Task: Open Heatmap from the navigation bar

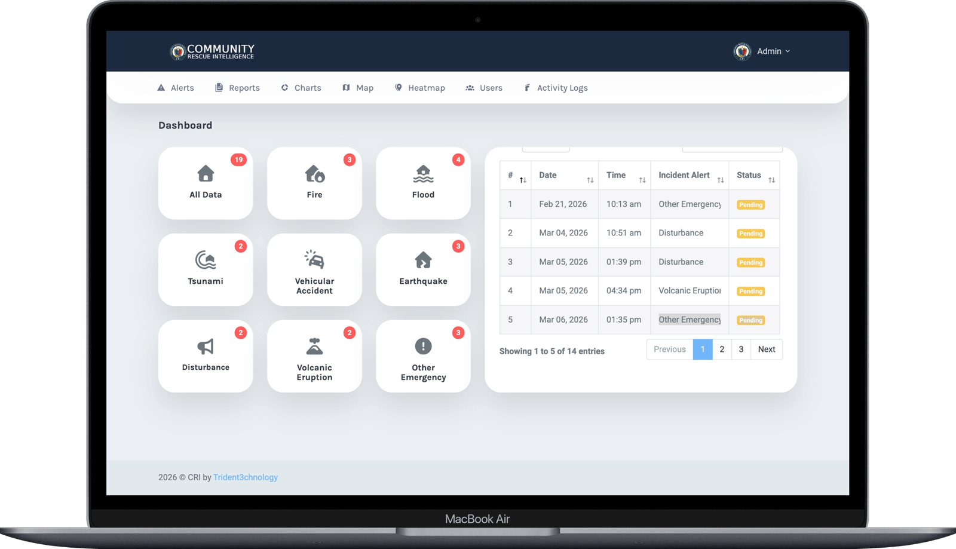Action: (419, 88)
